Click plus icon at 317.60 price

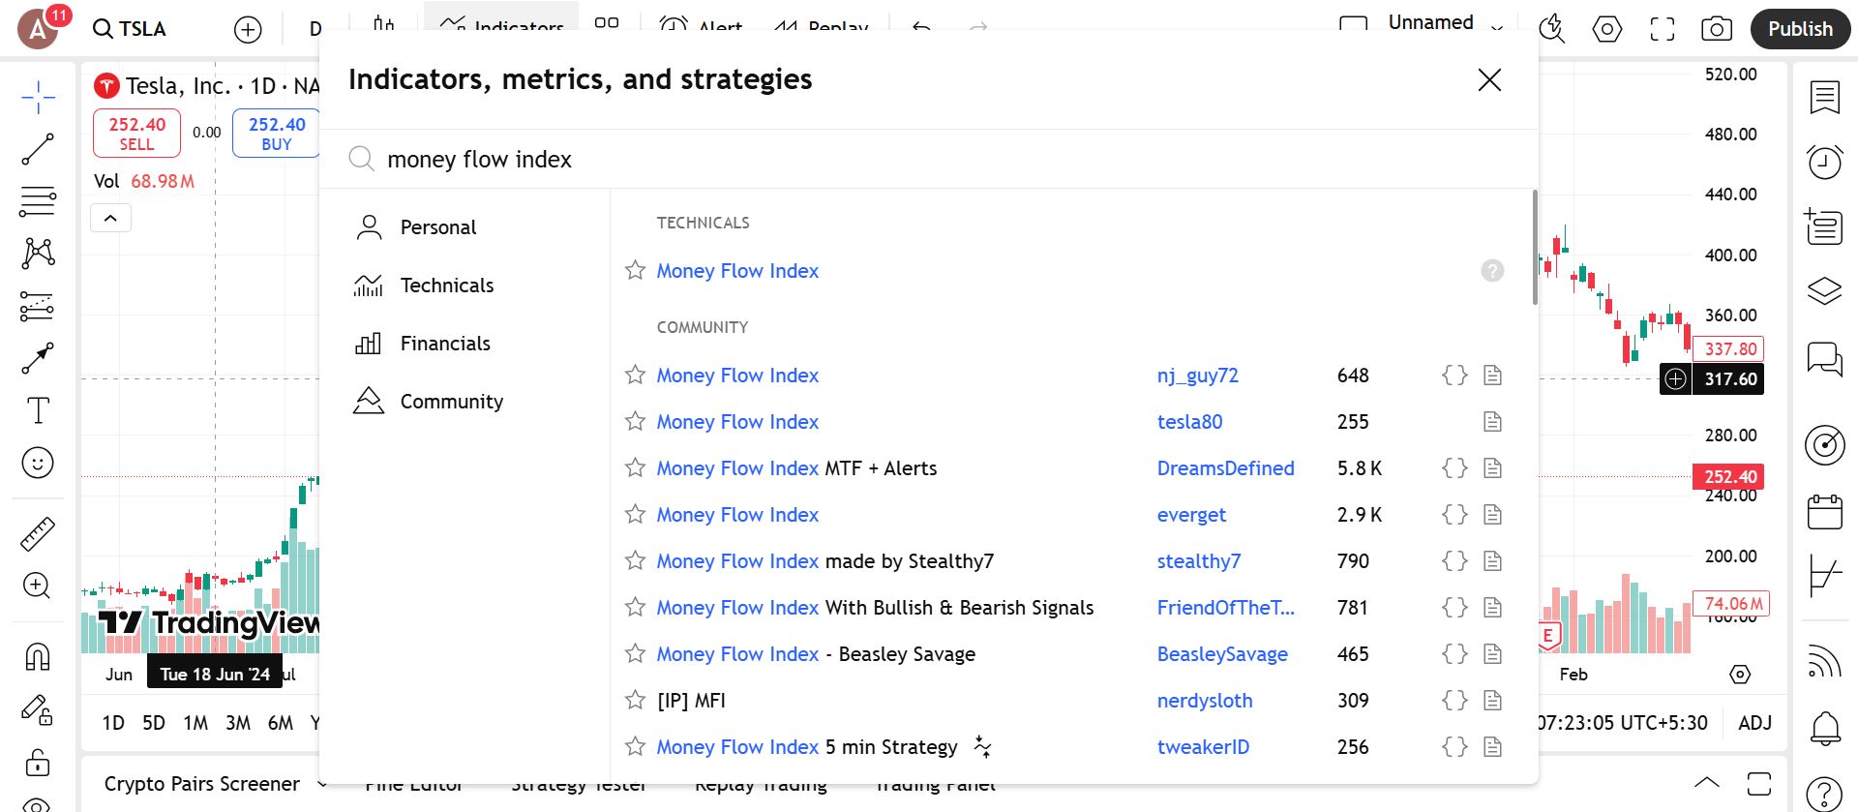pos(1675,379)
